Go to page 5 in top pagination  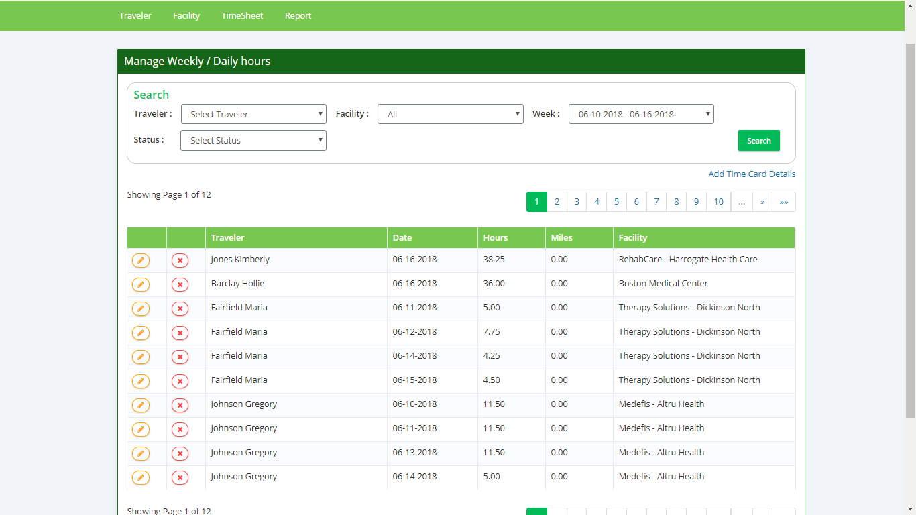(x=616, y=202)
